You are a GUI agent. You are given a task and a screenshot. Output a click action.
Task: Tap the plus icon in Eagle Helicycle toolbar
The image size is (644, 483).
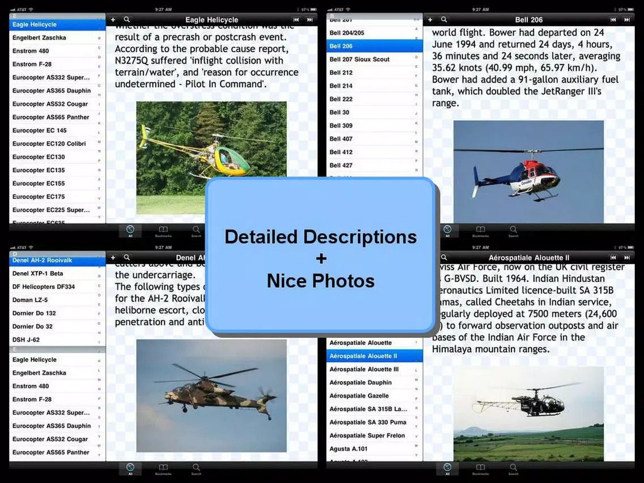113,19
